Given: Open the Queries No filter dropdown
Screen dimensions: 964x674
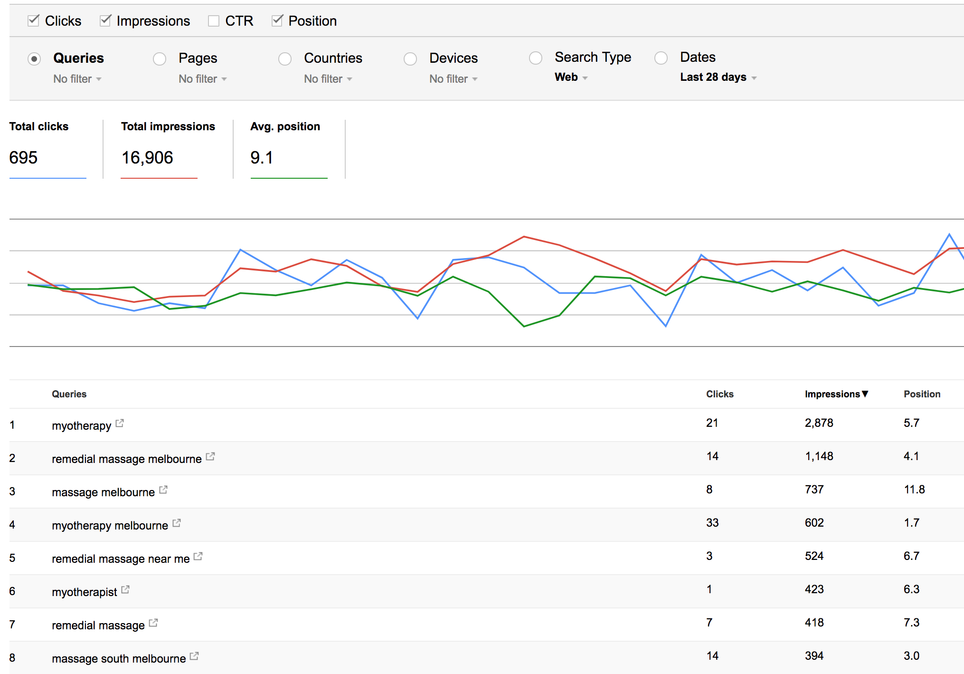Looking at the screenshot, I should 77,79.
